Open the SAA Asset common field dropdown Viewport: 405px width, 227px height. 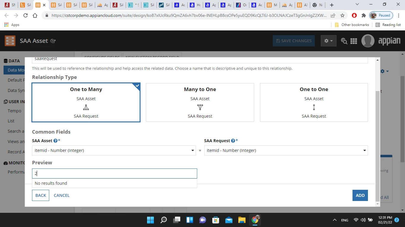pos(114,150)
